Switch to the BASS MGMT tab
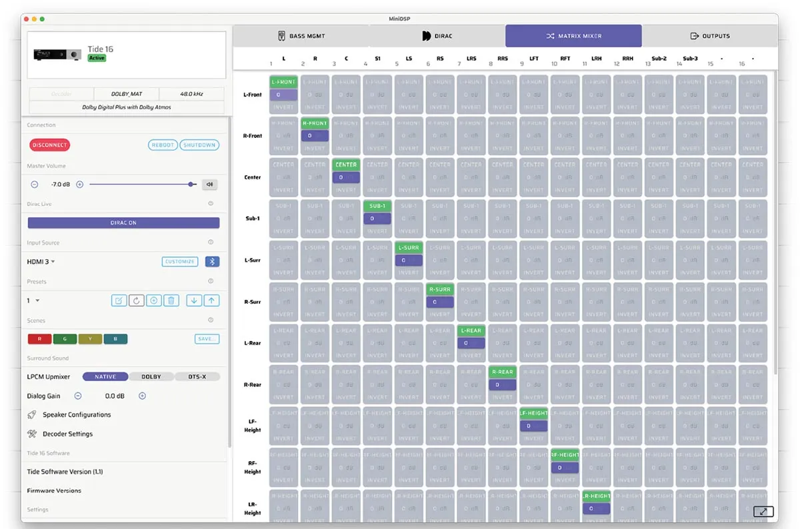This screenshot has height=529, width=800. click(x=301, y=36)
